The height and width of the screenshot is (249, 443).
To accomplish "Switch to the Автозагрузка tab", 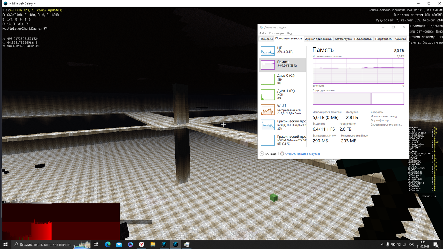I will [343, 39].
